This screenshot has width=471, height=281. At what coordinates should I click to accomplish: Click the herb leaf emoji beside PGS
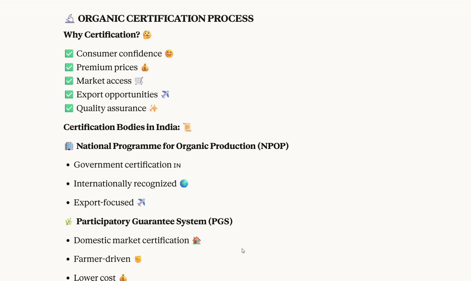point(69,221)
